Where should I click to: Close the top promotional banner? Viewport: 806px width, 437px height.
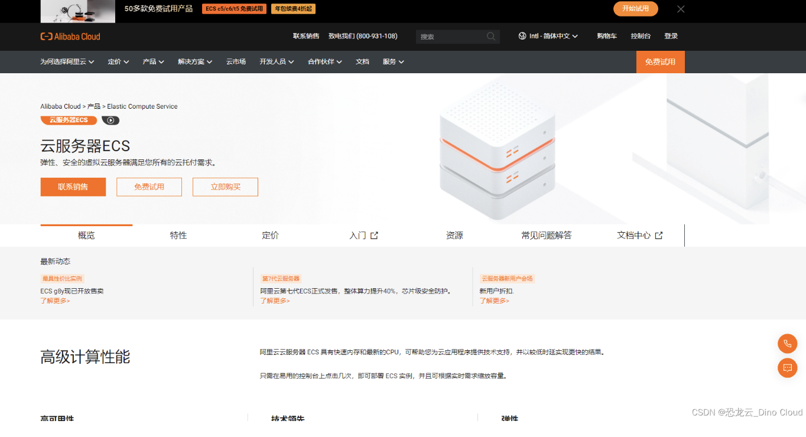[x=681, y=9]
